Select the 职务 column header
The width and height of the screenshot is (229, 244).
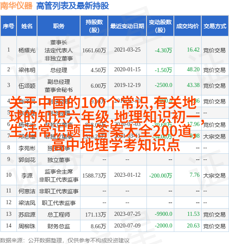pyautogui.click(x=59, y=26)
